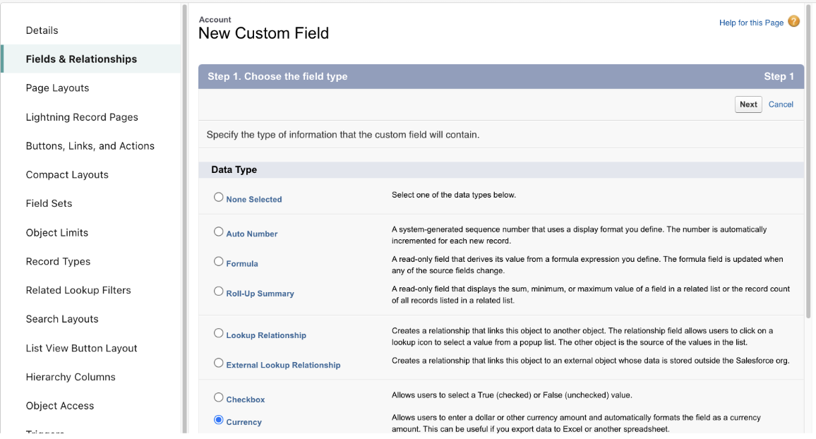The height and width of the screenshot is (439, 816).
Task: Click the Formula description text
Action: click(587, 265)
